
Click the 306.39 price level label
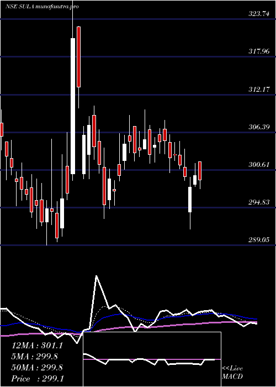259,127
